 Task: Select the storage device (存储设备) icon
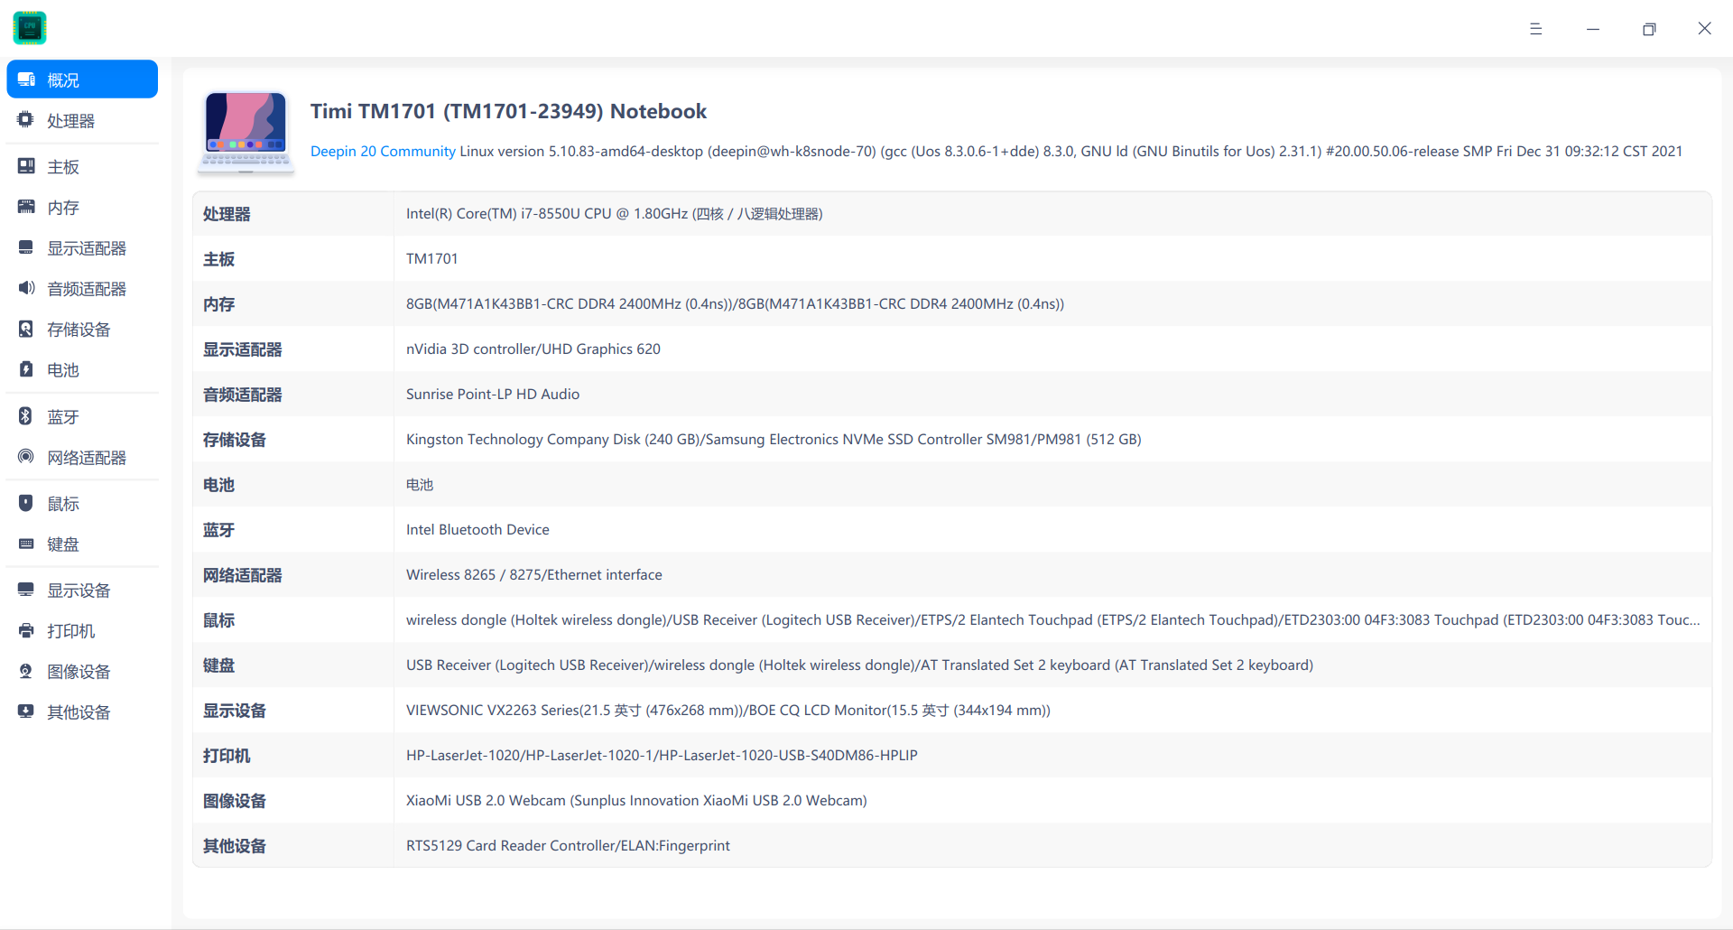(x=26, y=329)
